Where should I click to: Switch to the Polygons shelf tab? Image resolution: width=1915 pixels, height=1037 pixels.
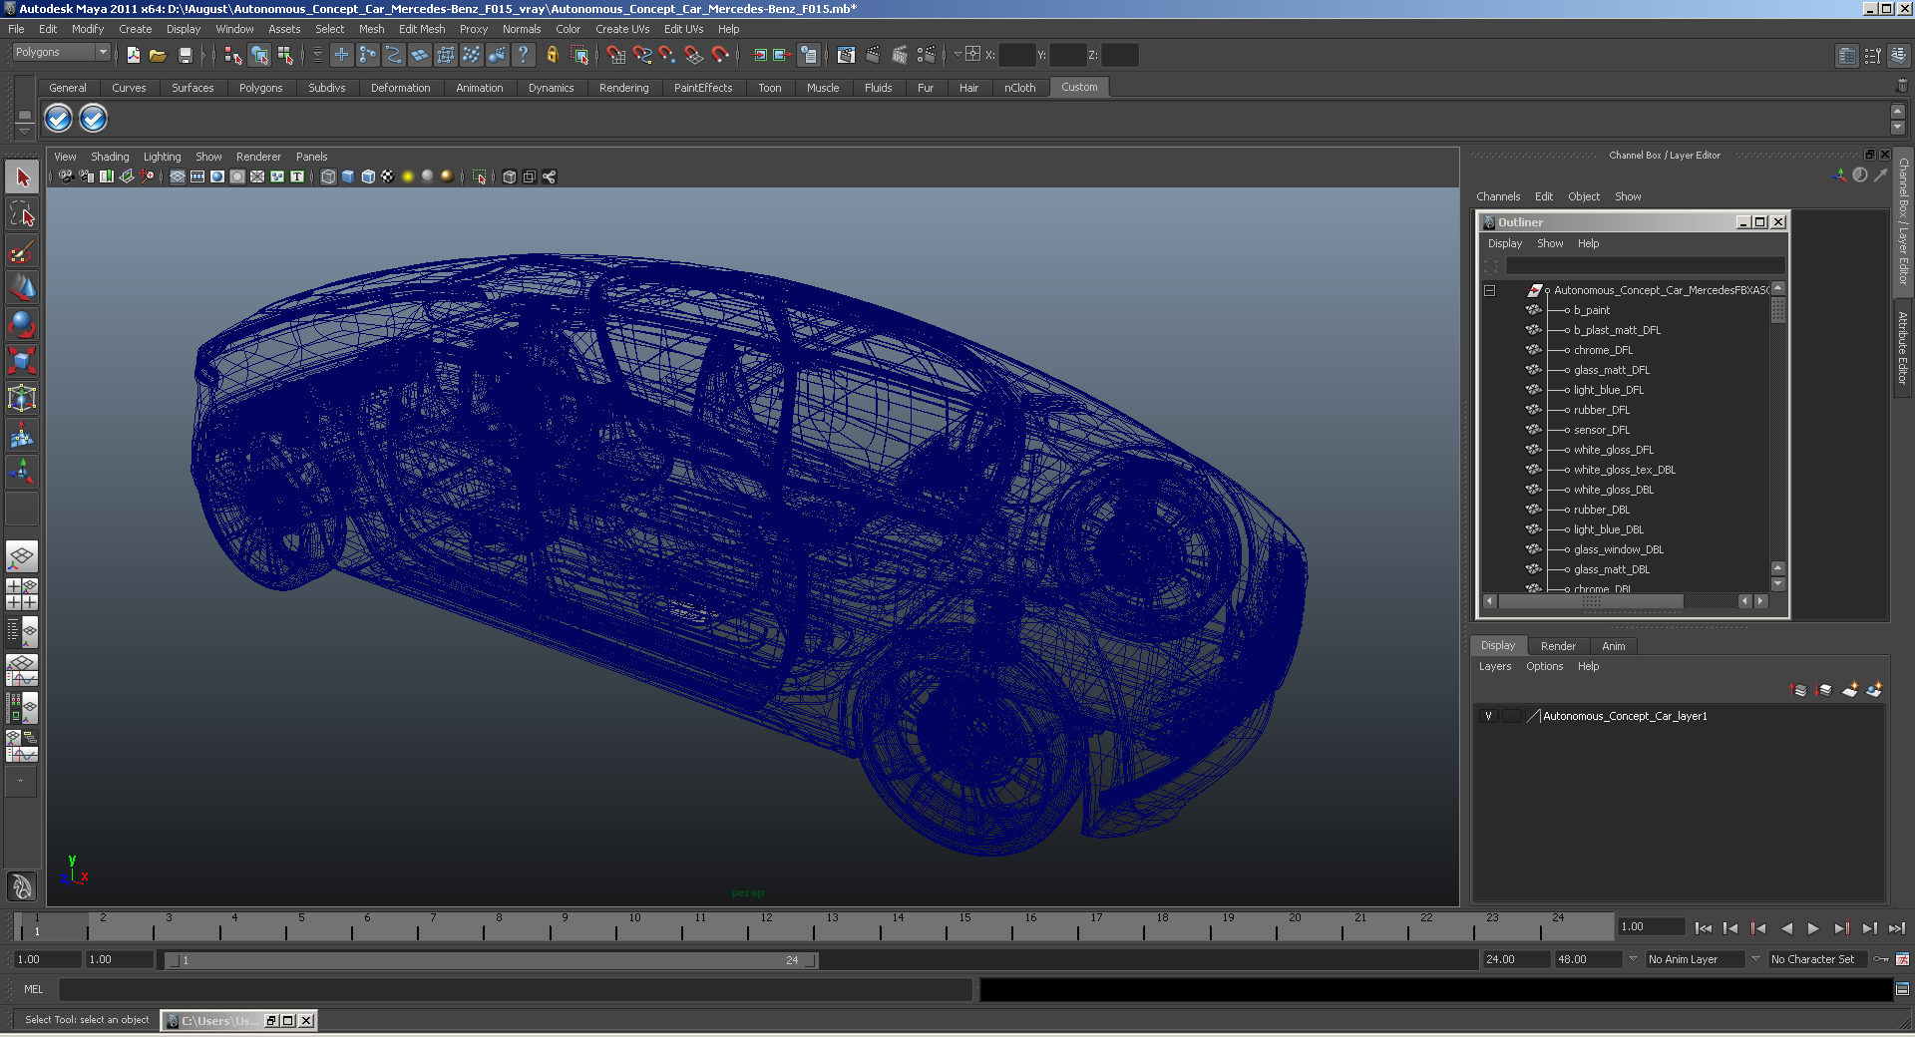pyautogui.click(x=261, y=88)
